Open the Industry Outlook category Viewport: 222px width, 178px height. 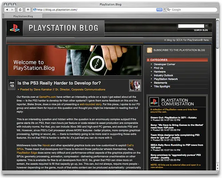(x=163, y=75)
